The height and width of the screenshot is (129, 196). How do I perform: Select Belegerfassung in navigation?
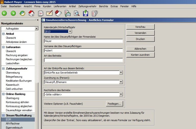[14, 77]
